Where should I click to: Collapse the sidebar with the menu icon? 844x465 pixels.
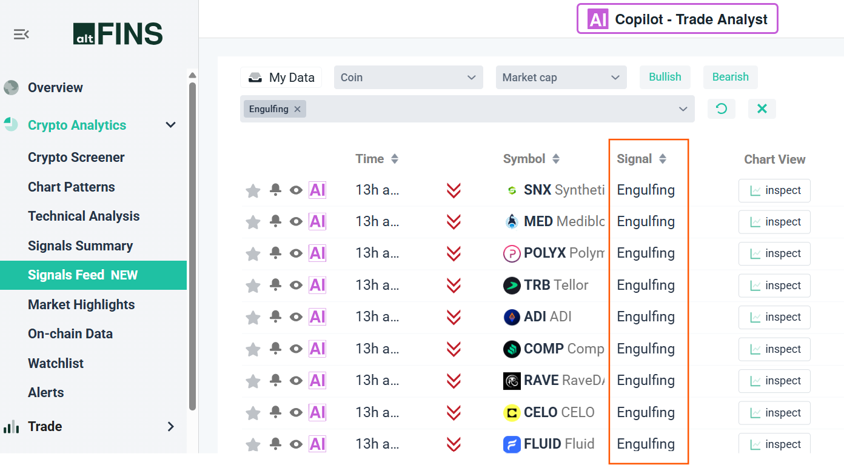coord(21,34)
